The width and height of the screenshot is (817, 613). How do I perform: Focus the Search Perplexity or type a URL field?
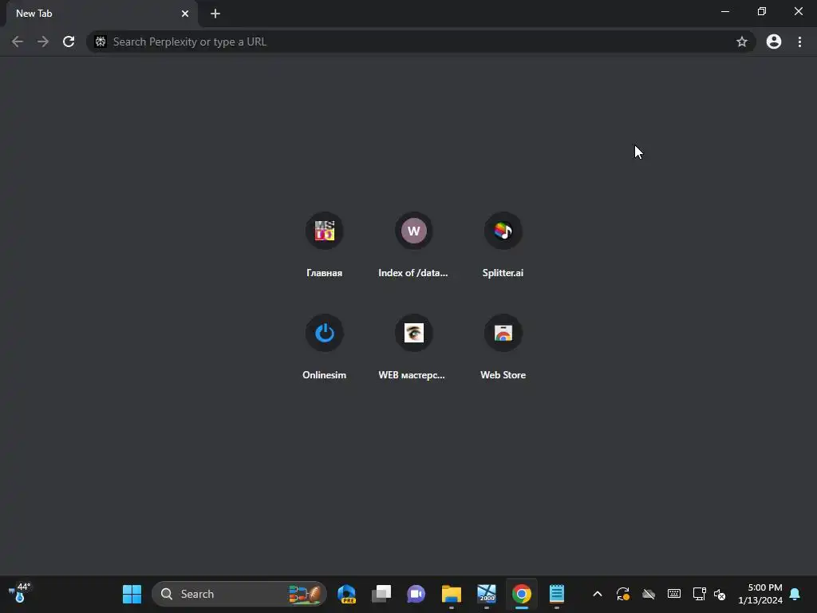coord(420,42)
